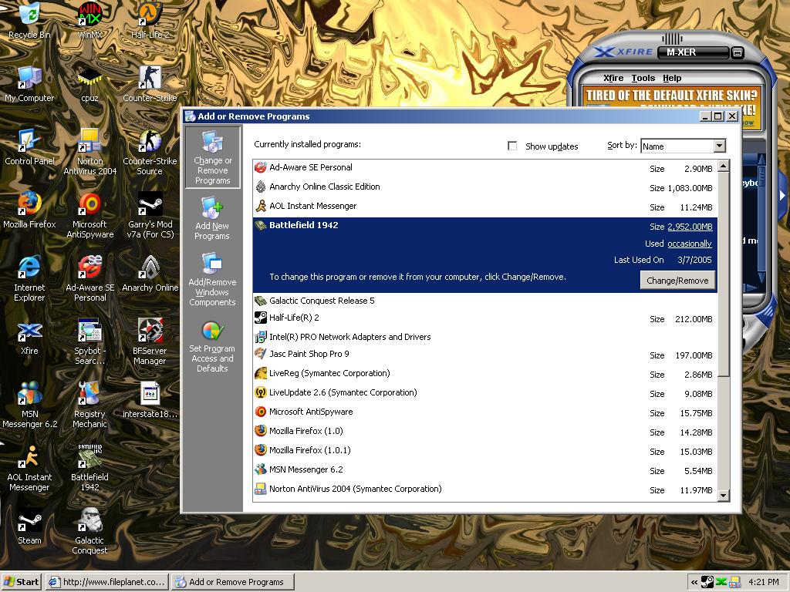Expand hidden system tray icons chevron
Screen dimensions: 790x592
(694, 582)
